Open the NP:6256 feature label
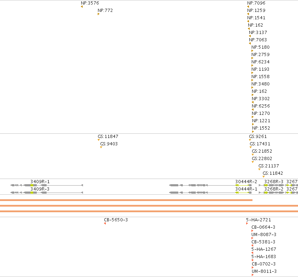This screenshot has height=277, width=298. tap(261, 106)
